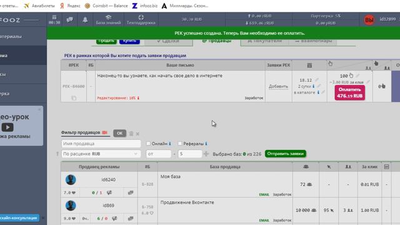Toggle the 'Онлайн' checkbox

(148, 143)
